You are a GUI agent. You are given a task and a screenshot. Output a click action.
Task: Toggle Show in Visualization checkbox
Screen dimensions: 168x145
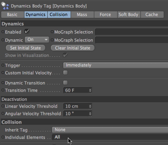[65, 55]
